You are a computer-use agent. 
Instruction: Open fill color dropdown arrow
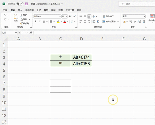pos(61,21)
